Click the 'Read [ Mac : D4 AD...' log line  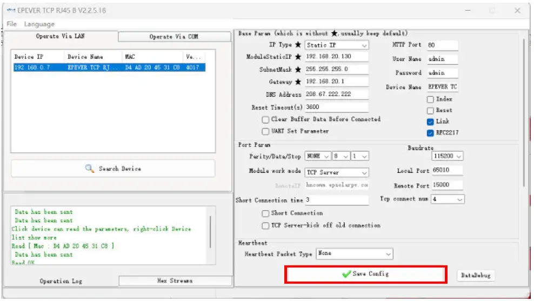(63, 246)
